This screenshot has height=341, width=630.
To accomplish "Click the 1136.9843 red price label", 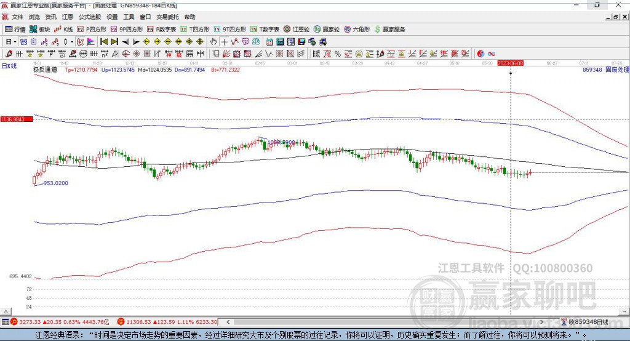I will tap(17, 119).
